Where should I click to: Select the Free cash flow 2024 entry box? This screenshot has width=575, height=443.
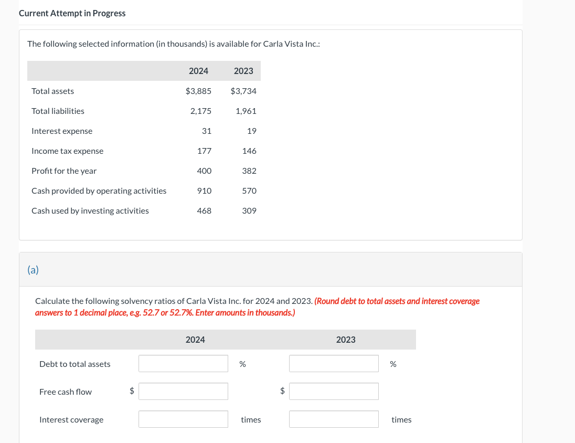(183, 391)
